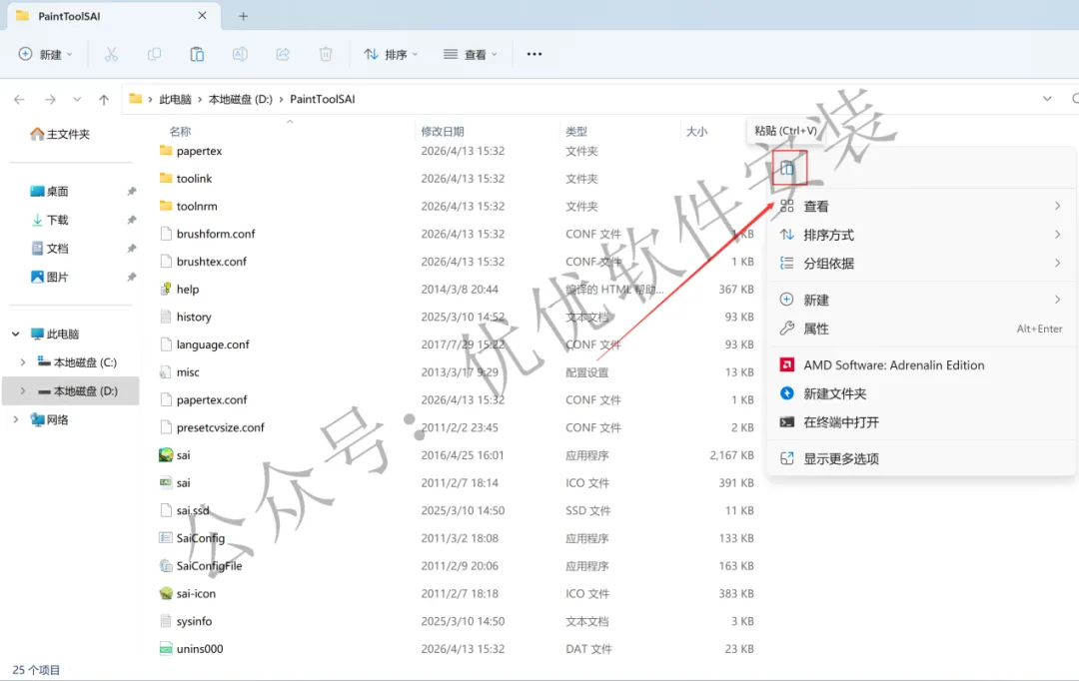Open 分组依据 submenu in context menu
Viewport: 1079px width, 681px height.
coord(921,264)
